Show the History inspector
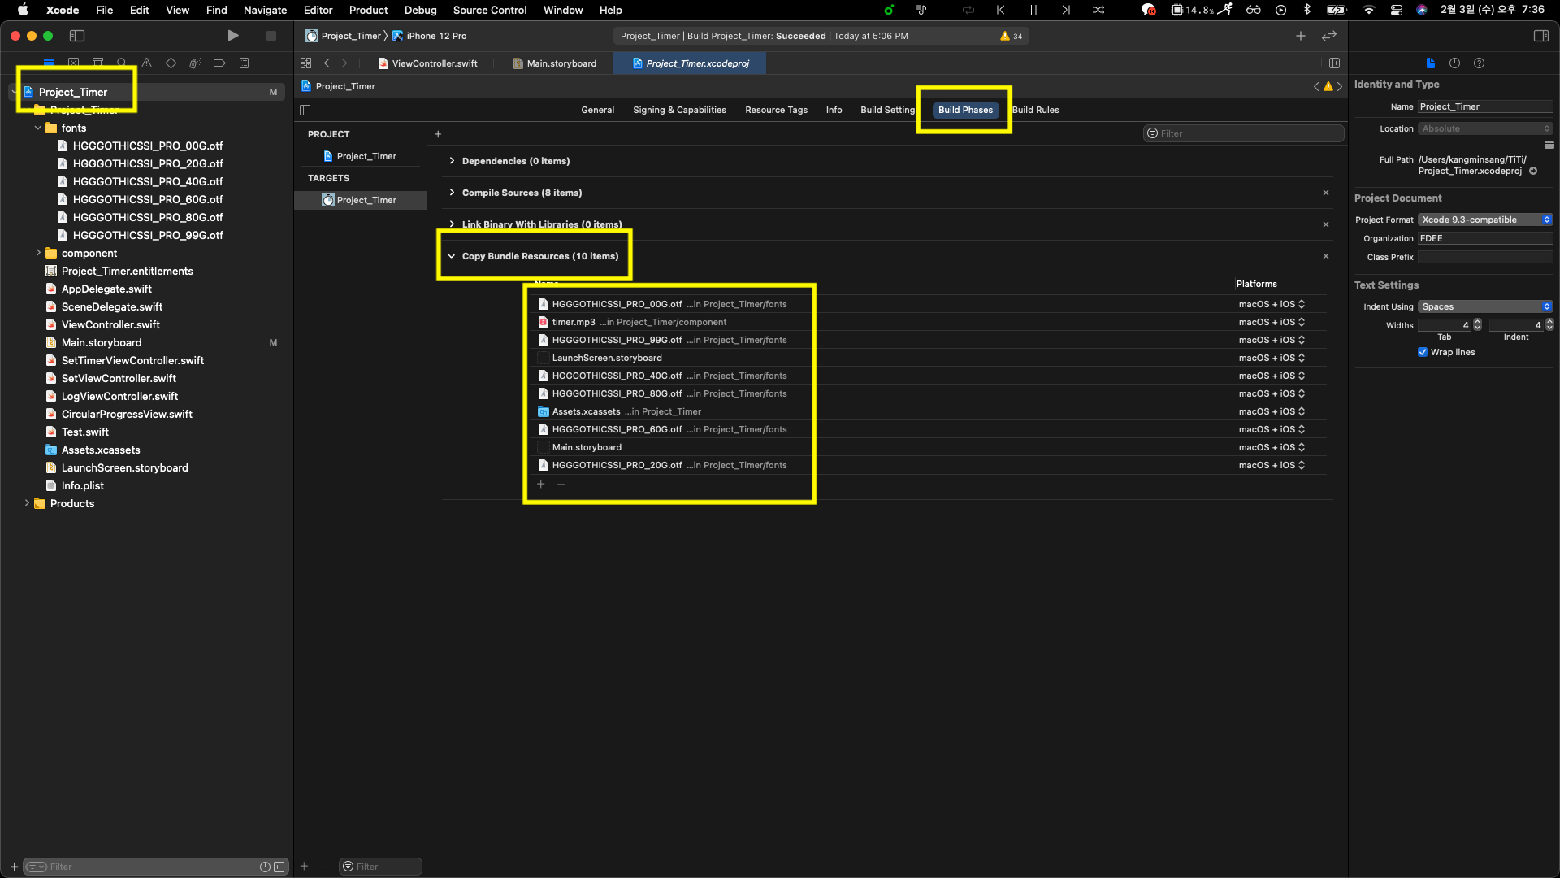 1454,63
